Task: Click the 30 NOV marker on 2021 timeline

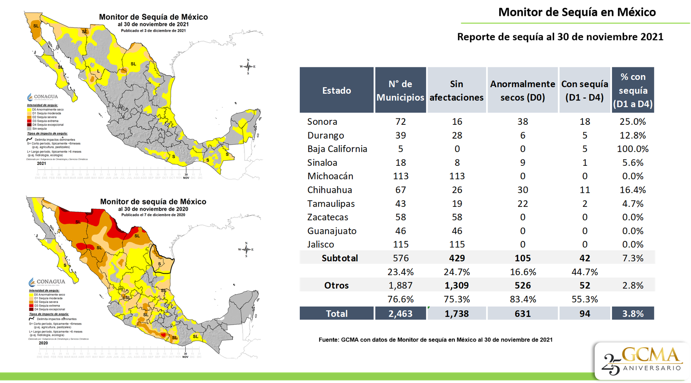Action: point(186,176)
